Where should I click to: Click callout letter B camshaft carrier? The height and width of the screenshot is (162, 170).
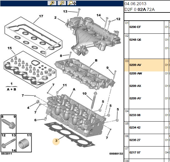96,60
